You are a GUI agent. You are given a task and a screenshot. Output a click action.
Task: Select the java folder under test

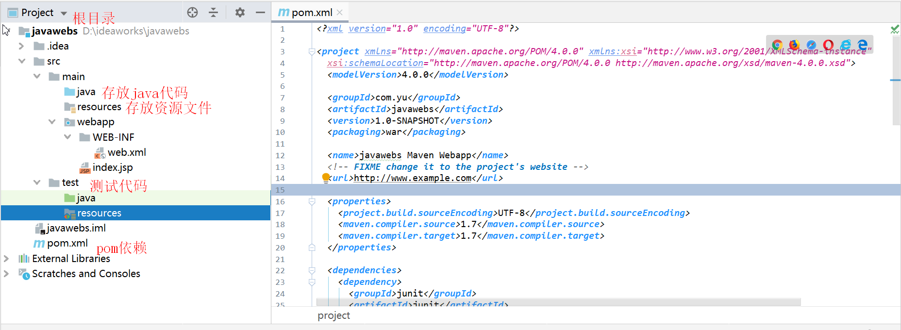coord(86,198)
